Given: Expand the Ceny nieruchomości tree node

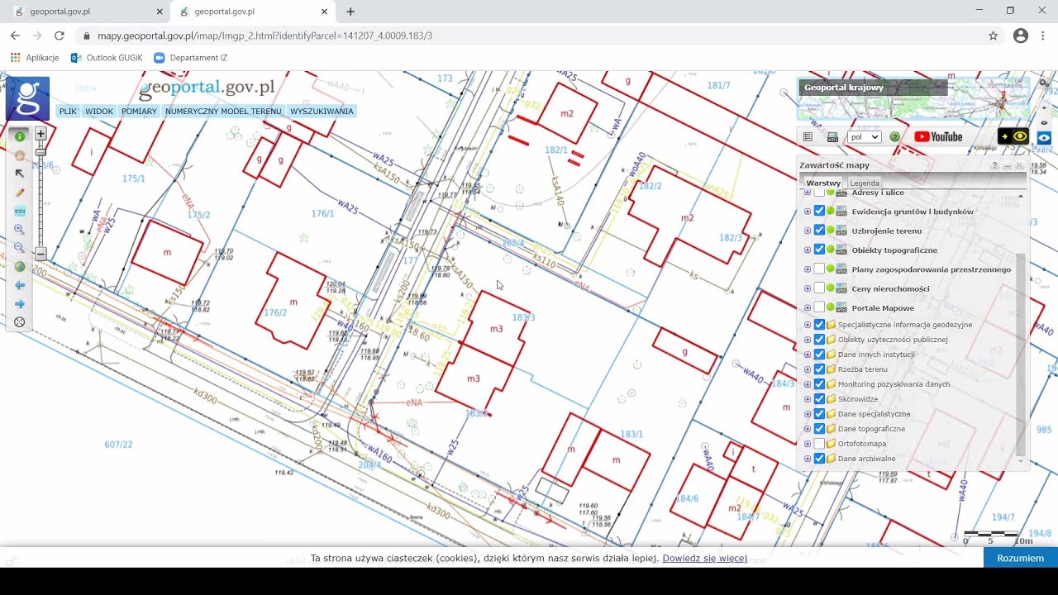Looking at the screenshot, I should point(808,288).
